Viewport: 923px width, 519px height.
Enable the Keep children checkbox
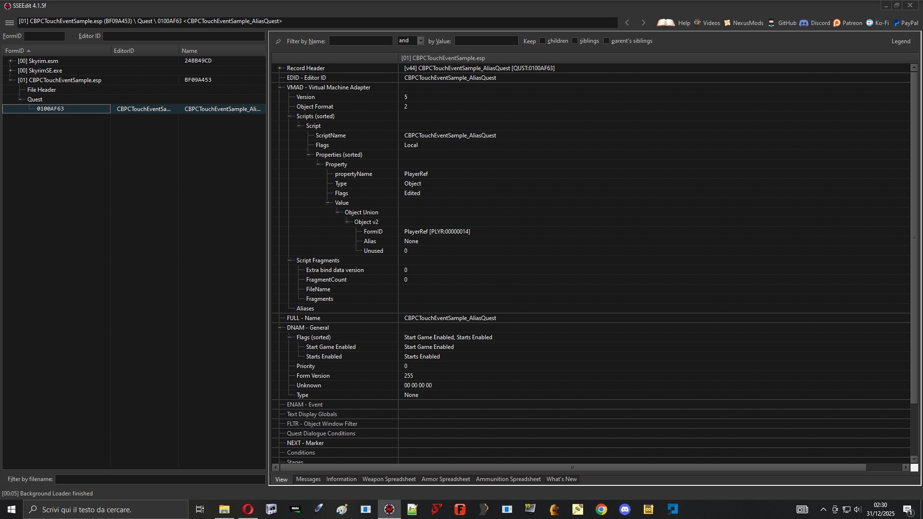543,41
